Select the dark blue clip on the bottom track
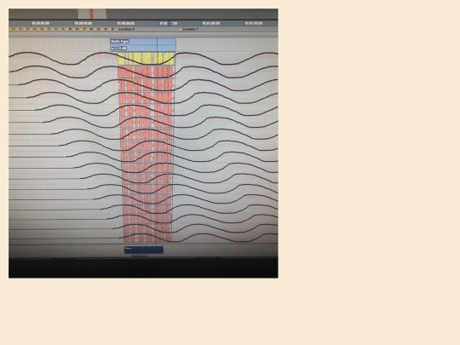 coord(144,250)
